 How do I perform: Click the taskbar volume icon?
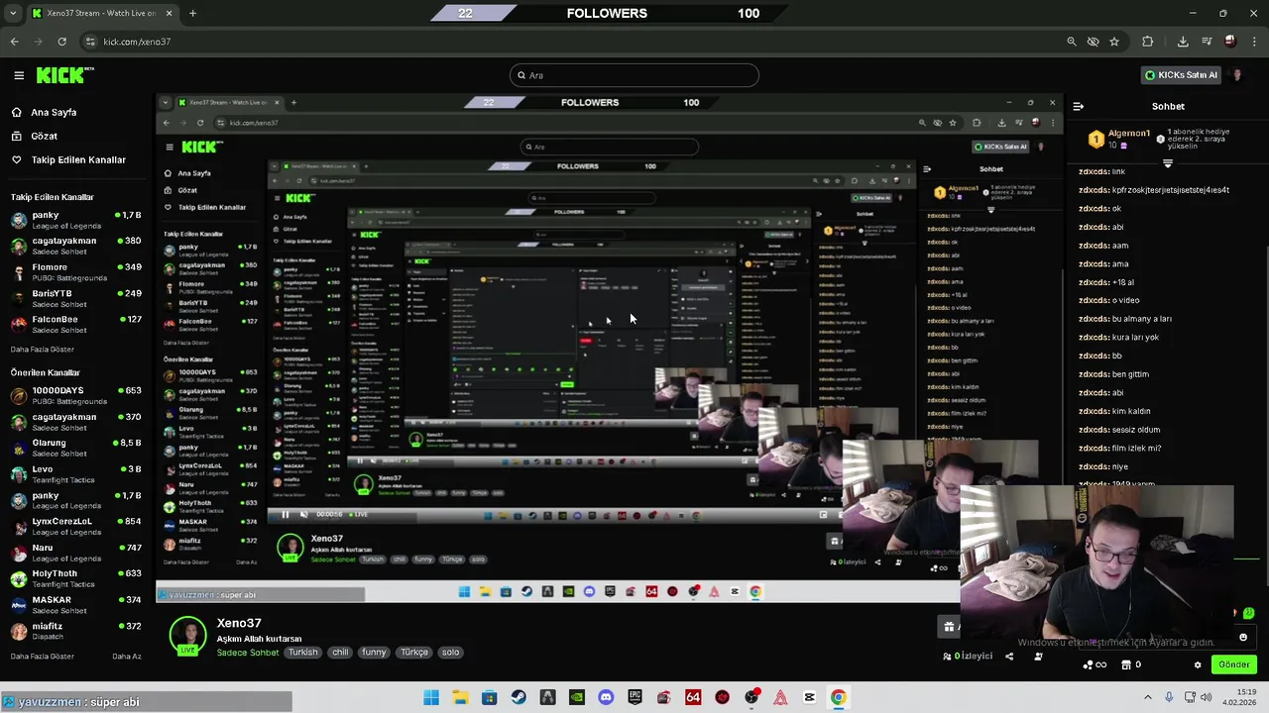tap(1207, 697)
